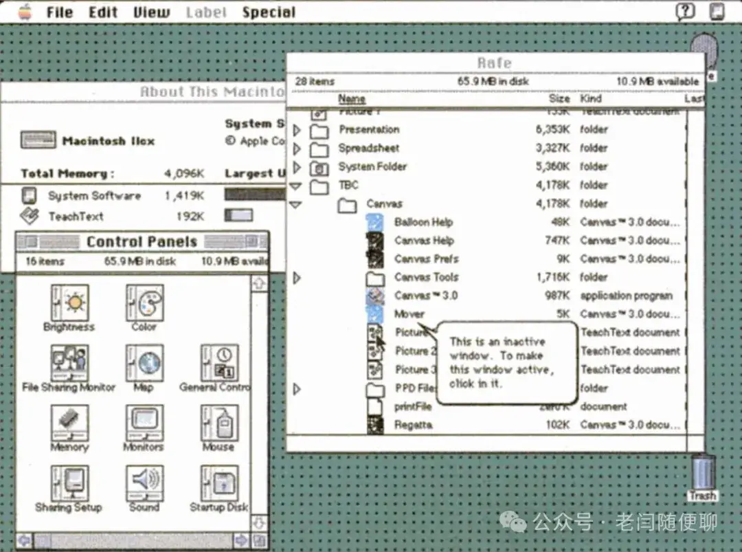Open the Special menu
This screenshot has width=742, height=552.
269,11
